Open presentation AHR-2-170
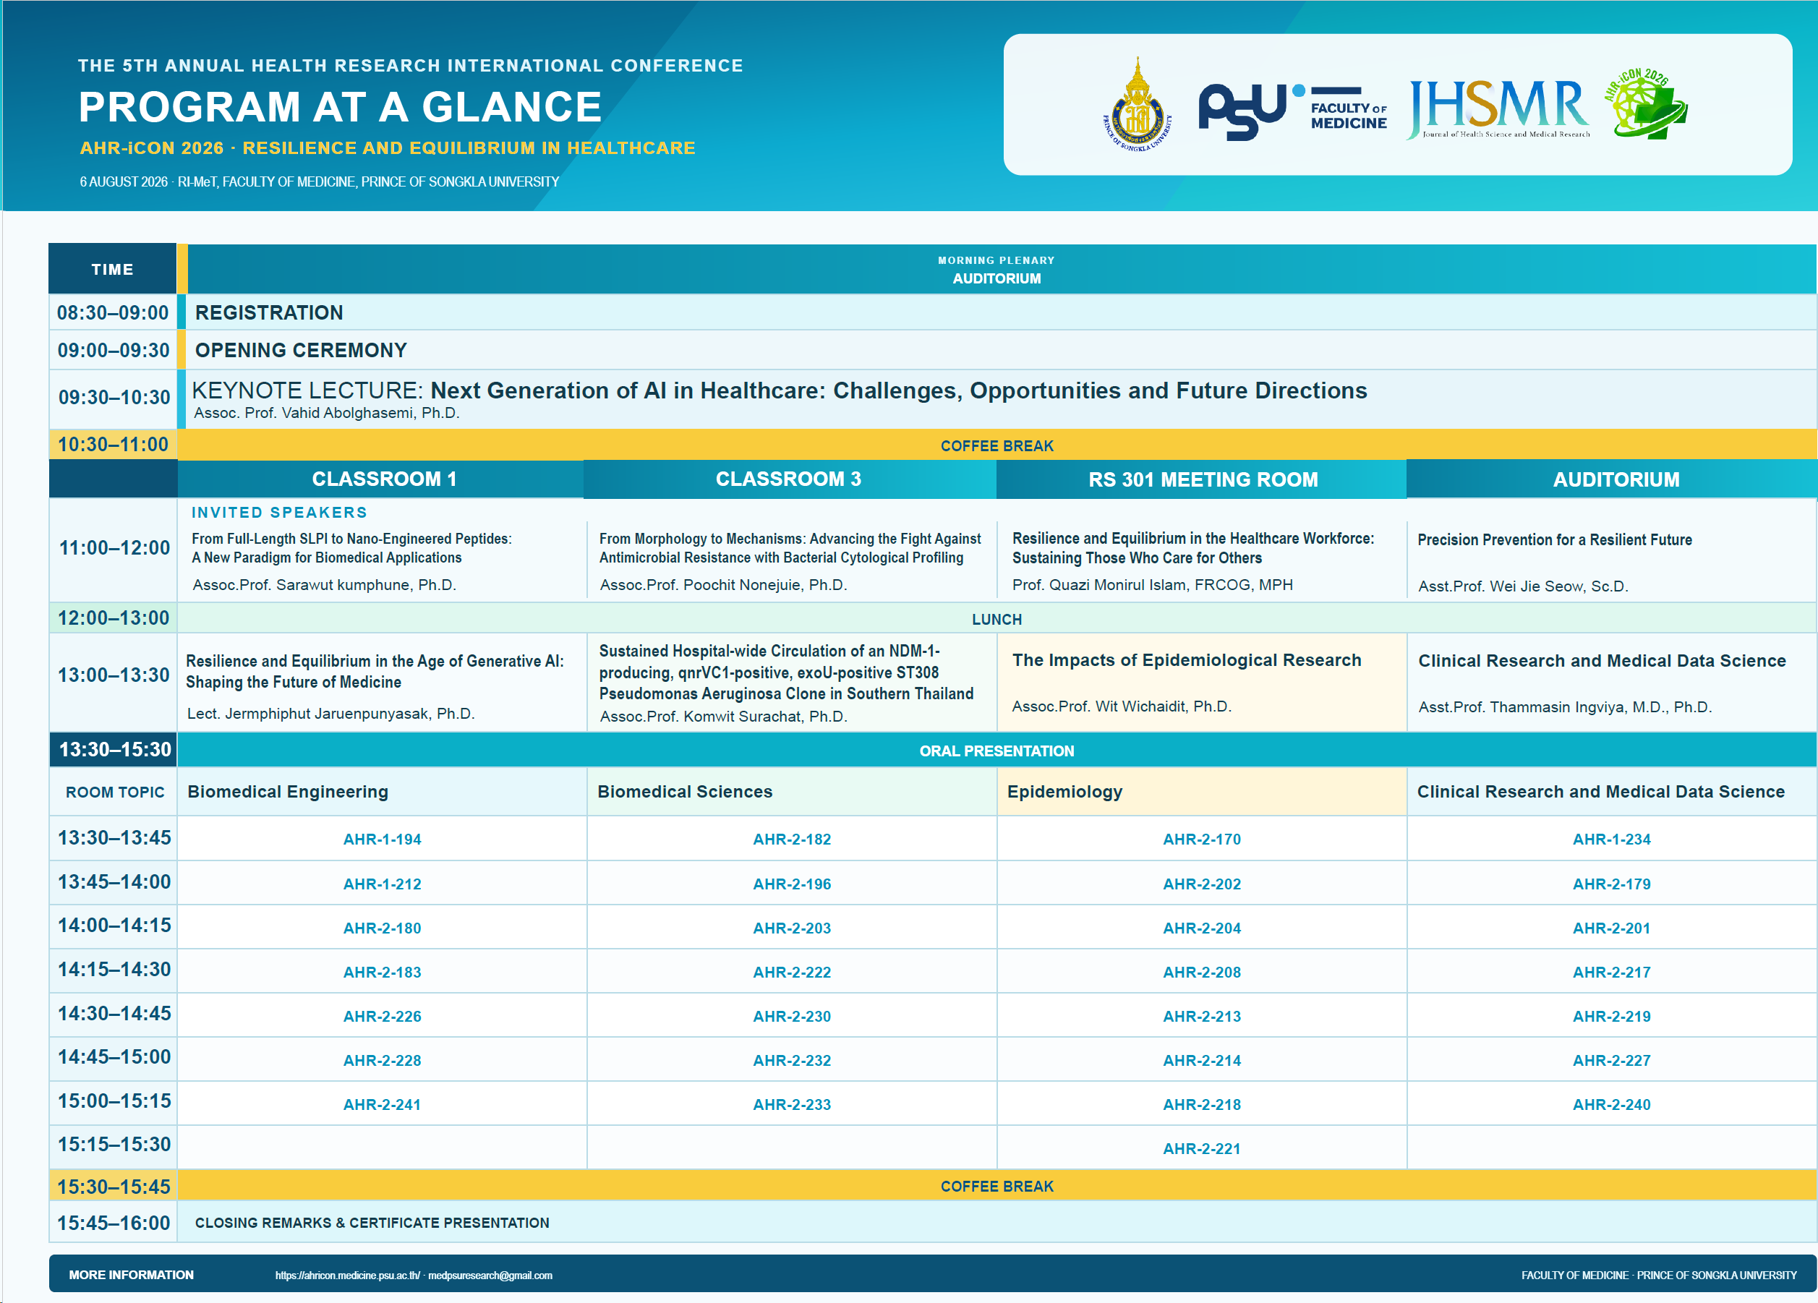The height and width of the screenshot is (1303, 1818). point(1202,840)
